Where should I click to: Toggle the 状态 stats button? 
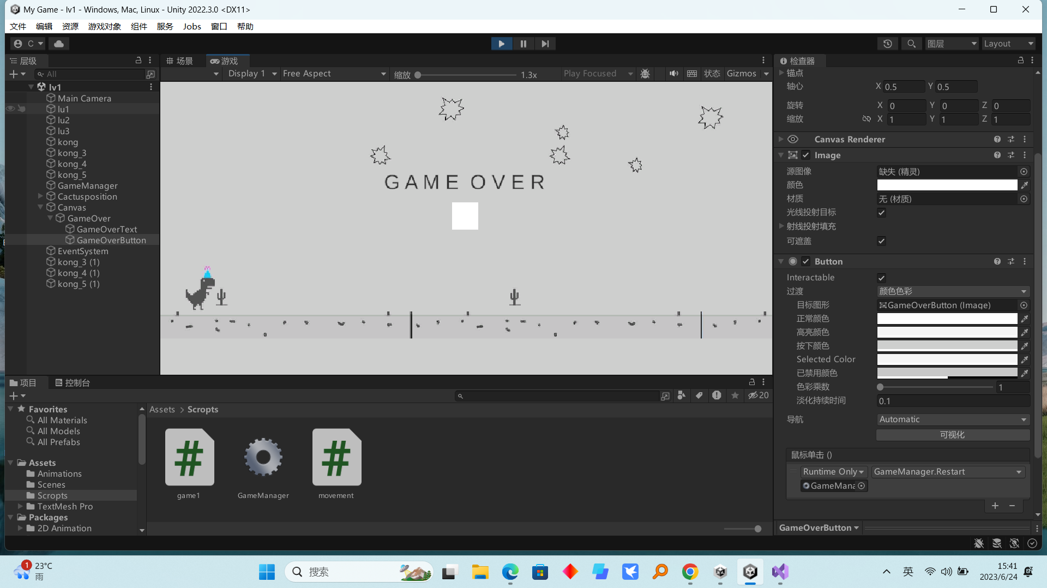(712, 74)
